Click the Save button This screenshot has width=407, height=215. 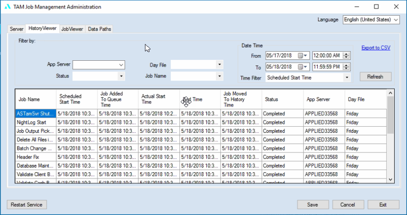pyautogui.click(x=313, y=205)
